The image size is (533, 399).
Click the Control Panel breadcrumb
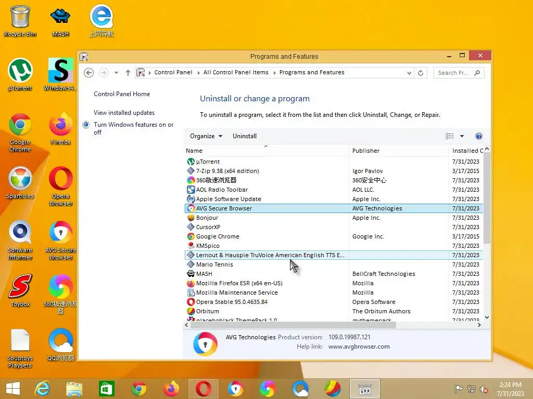173,72
